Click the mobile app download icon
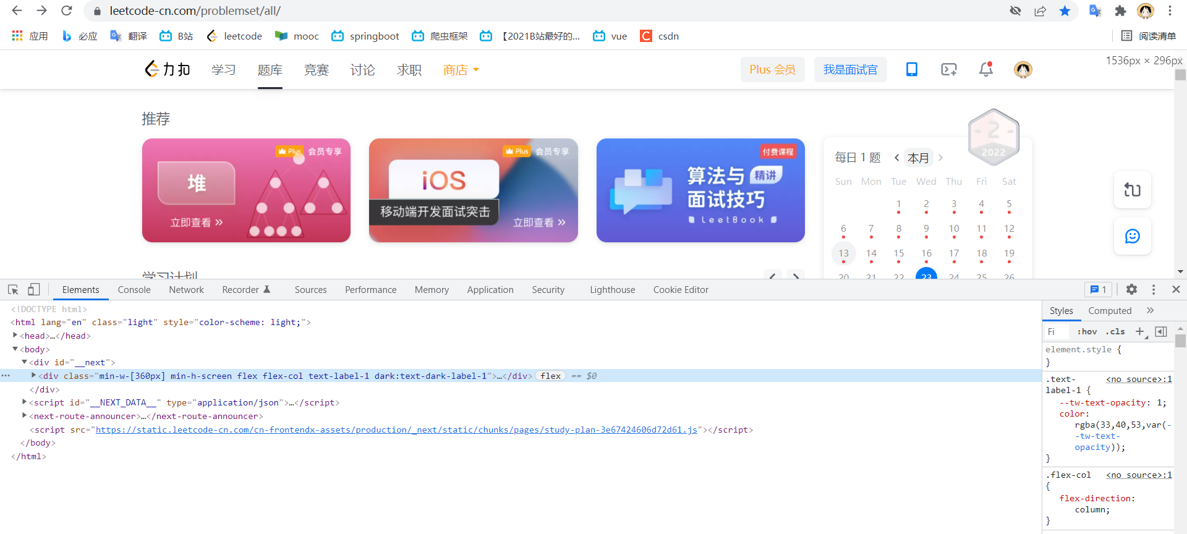 tap(912, 69)
